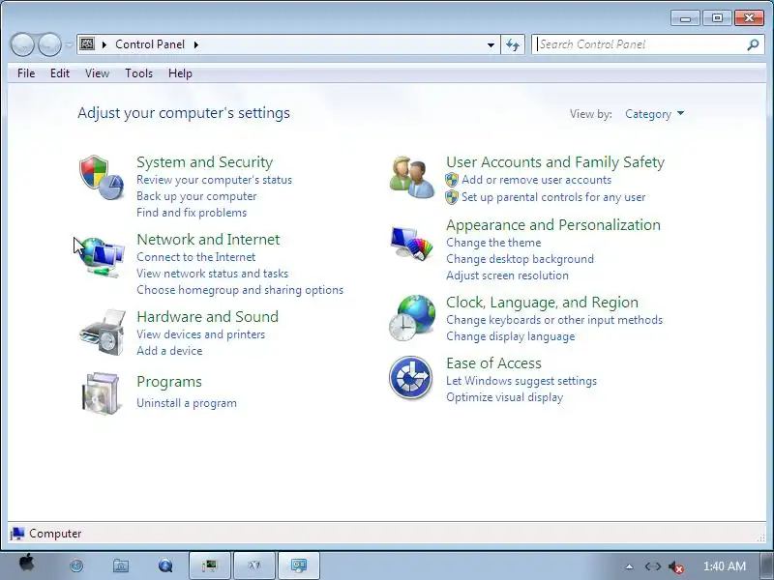Open Network and Internet heading link

(x=208, y=239)
